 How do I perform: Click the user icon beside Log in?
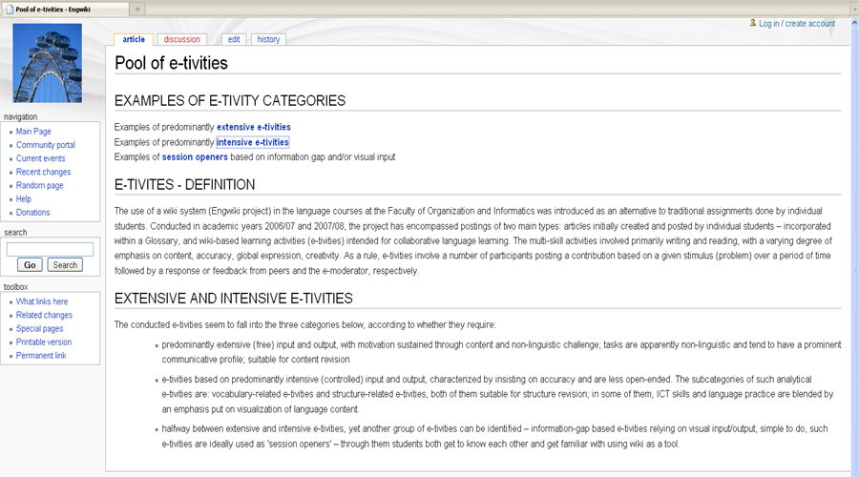tap(753, 23)
